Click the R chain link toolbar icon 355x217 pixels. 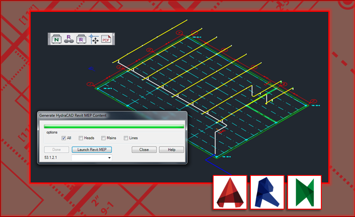click(68, 39)
